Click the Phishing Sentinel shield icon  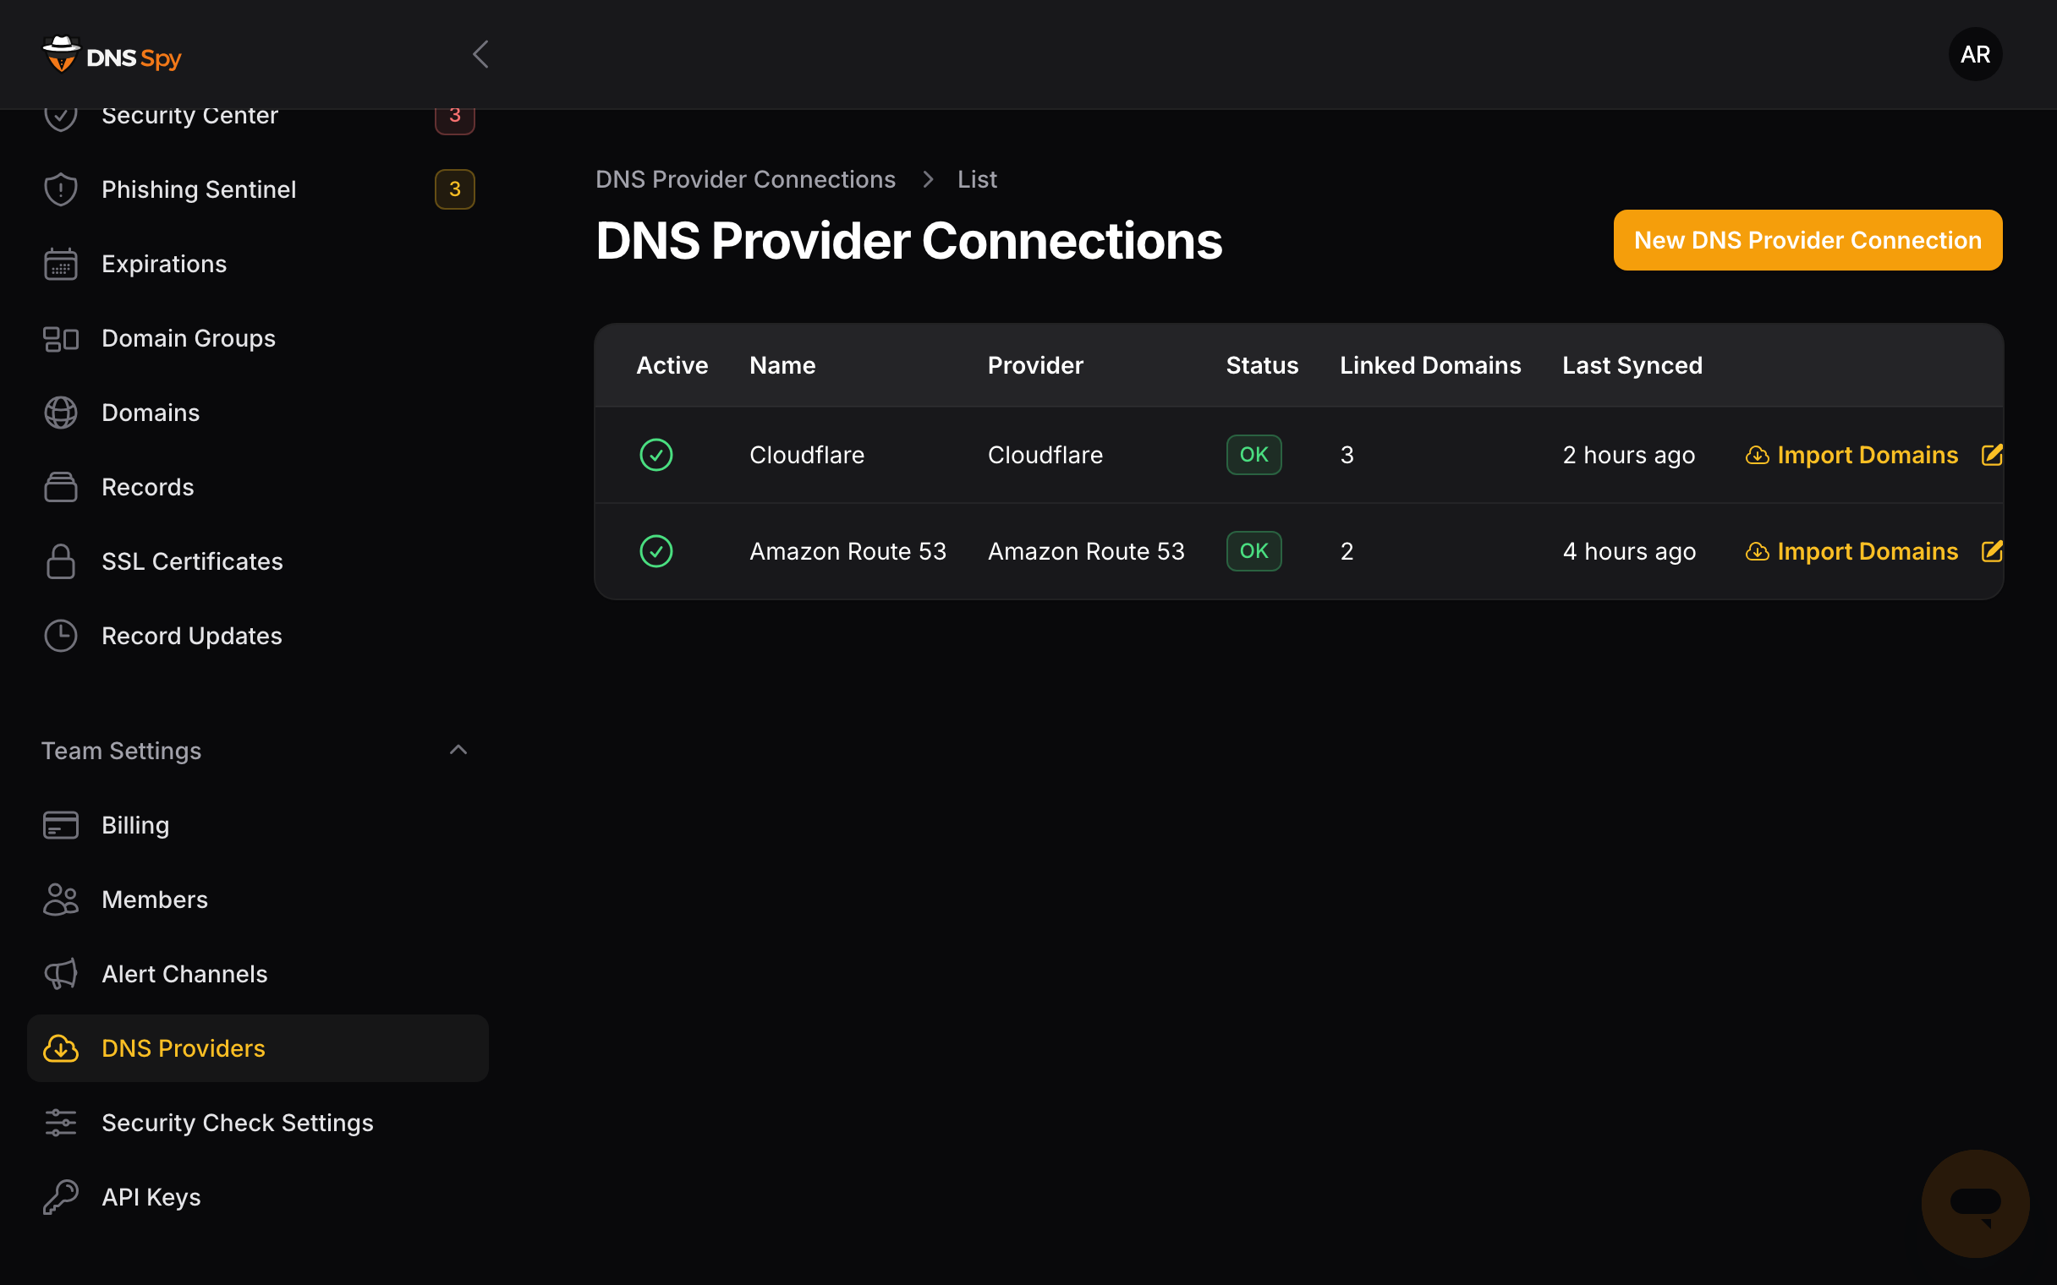[60, 189]
